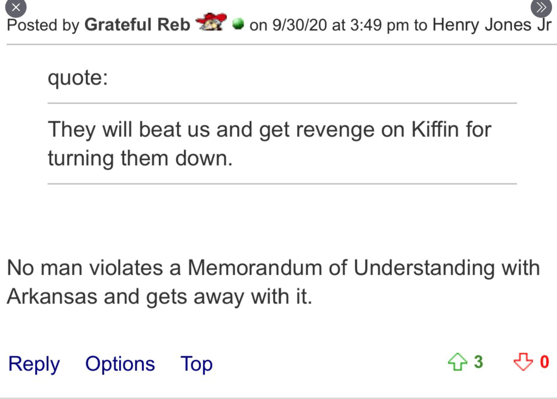Click the 'quote:' label
Viewport: 557px width, 399px height.
pyautogui.click(x=78, y=79)
